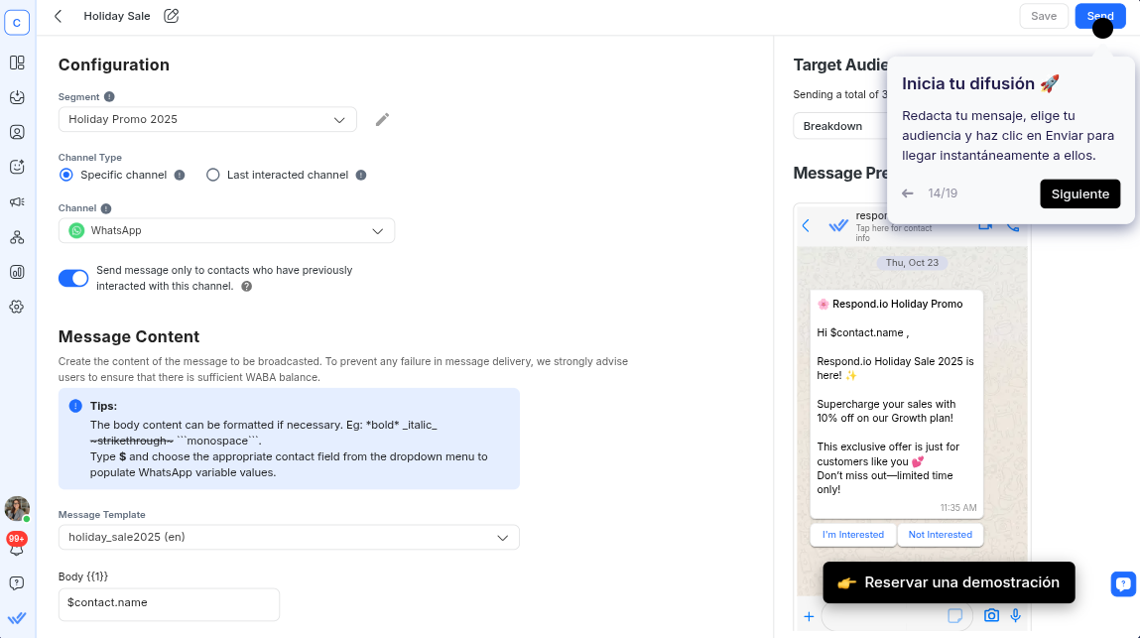Click the Save button
The image size is (1140, 638).
pos(1044,16)
